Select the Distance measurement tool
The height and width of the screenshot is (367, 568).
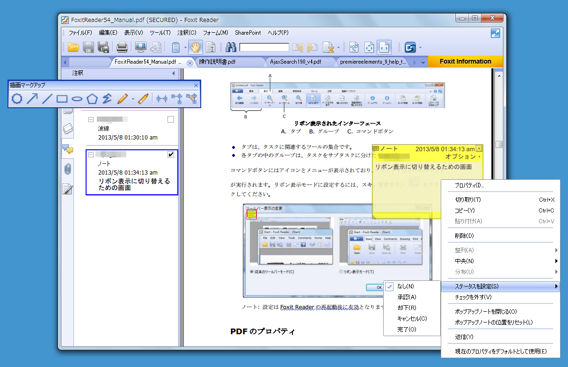[162, 99]
